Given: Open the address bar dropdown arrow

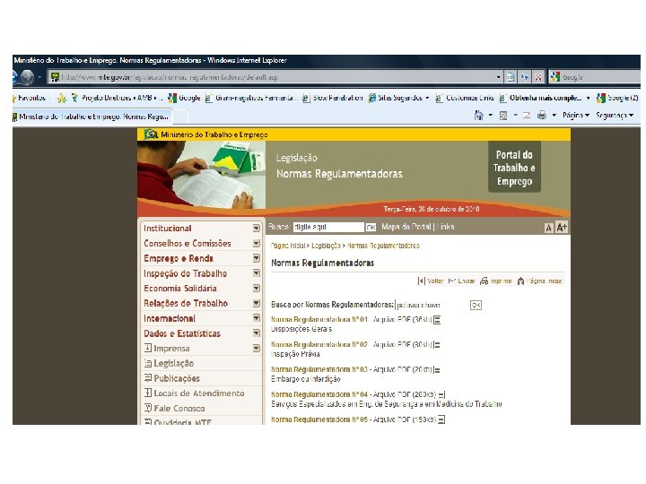Looking at the screenshot, I should click(x=498, y=77).
